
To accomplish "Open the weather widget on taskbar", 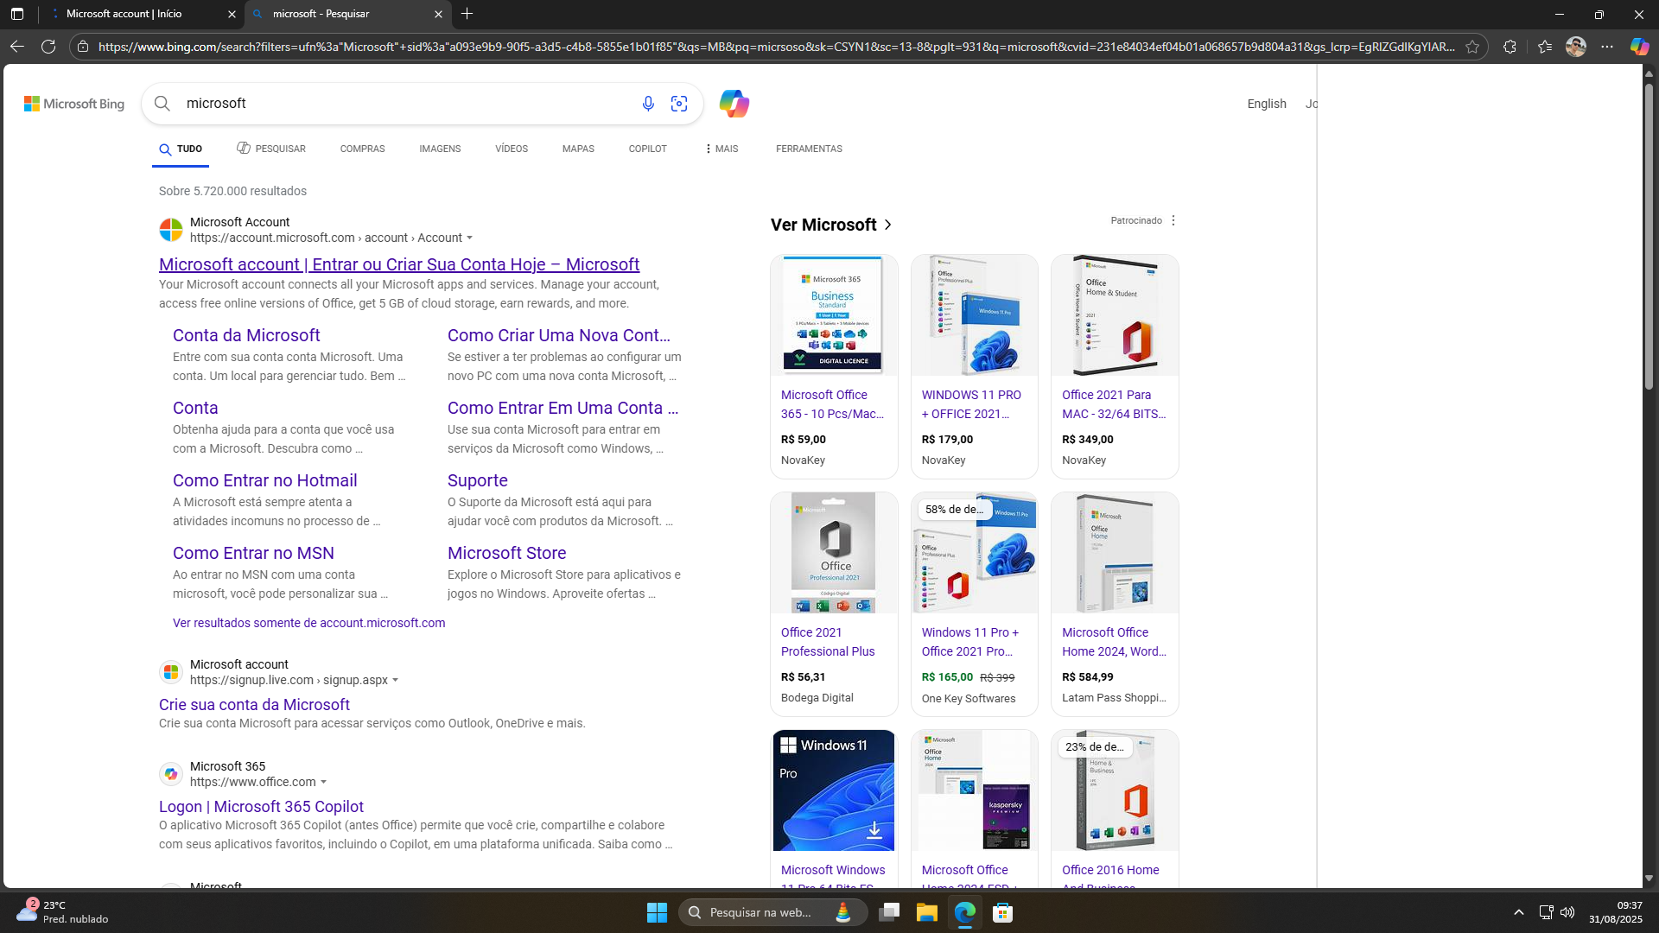I will (60, 912).
